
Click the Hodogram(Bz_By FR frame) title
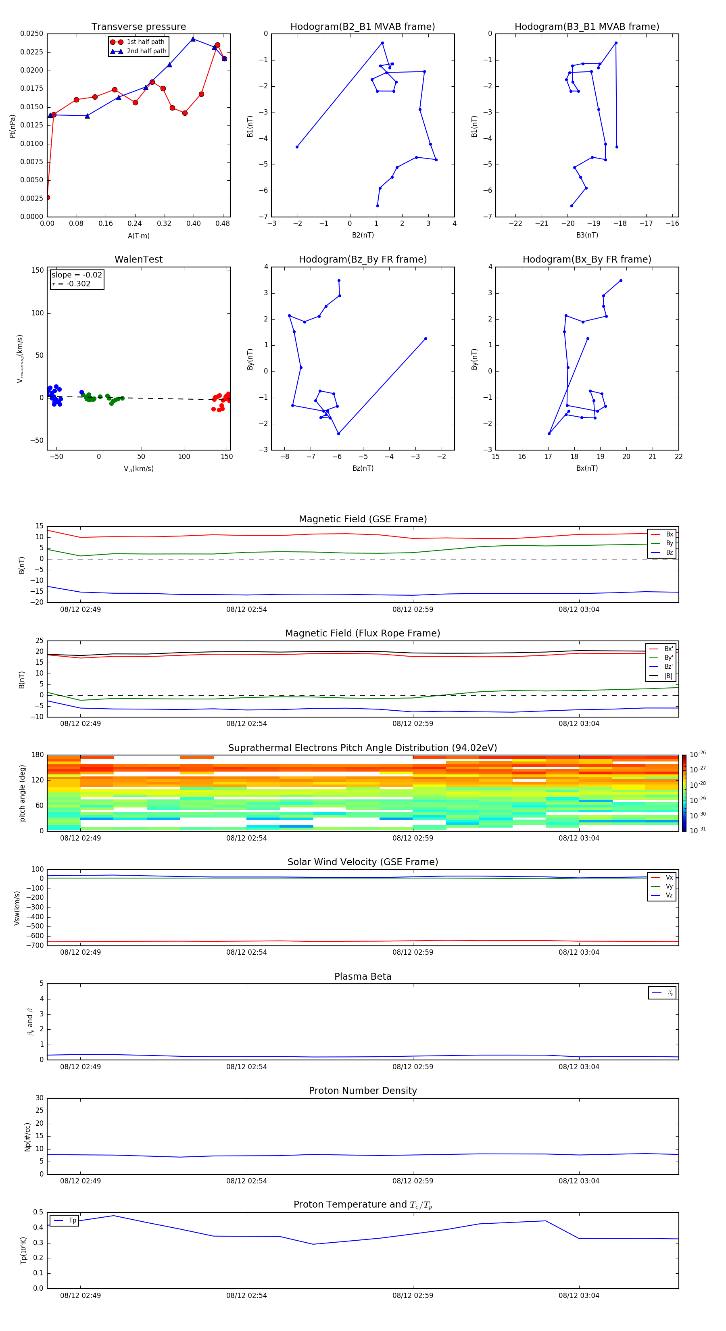[363, 259]
